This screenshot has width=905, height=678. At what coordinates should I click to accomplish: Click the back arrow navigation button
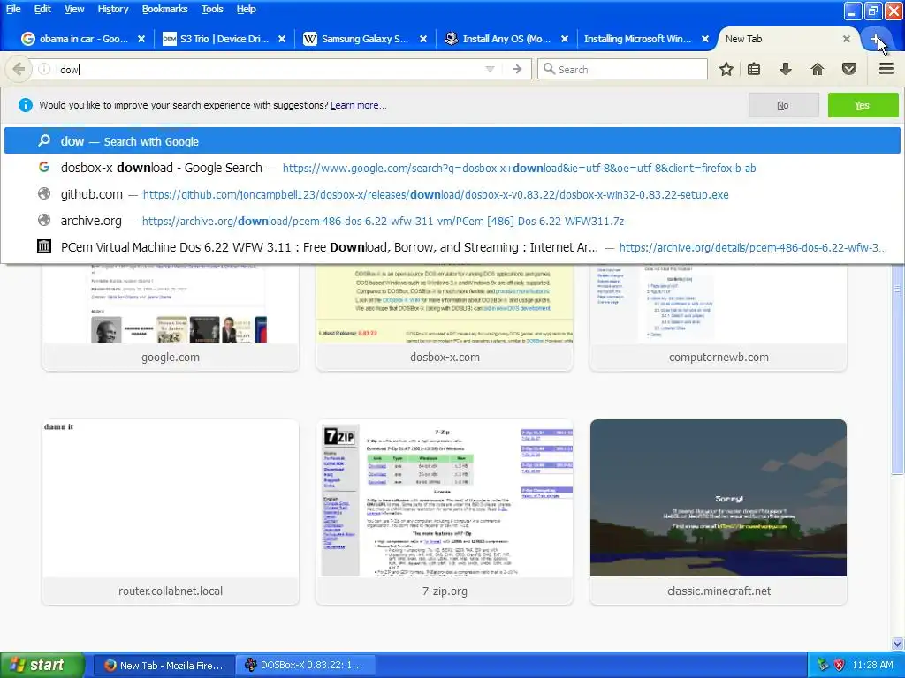pyautogui.click(x=19, y=69)
